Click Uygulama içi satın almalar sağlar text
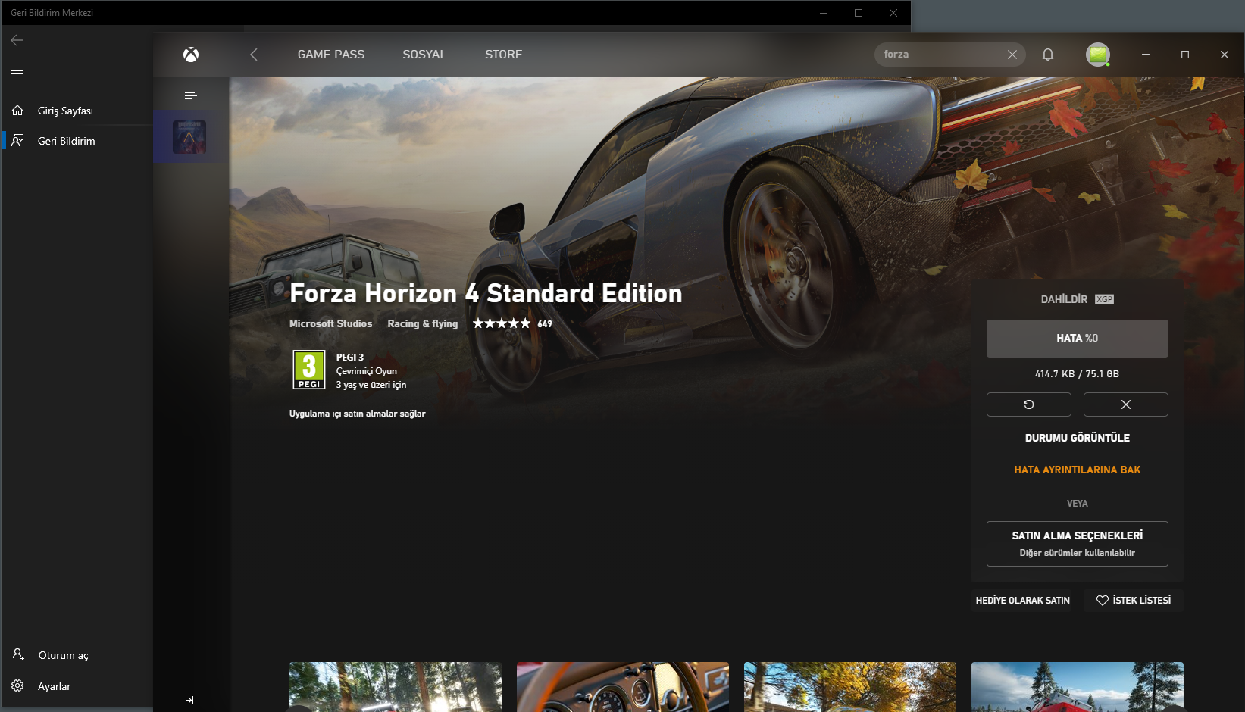Screen dimensions: 1245x712 coord(358,414)
